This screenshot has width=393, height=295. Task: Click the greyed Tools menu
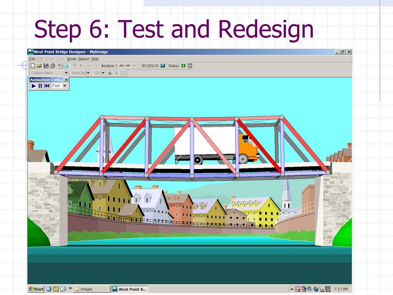click(60, 59)
